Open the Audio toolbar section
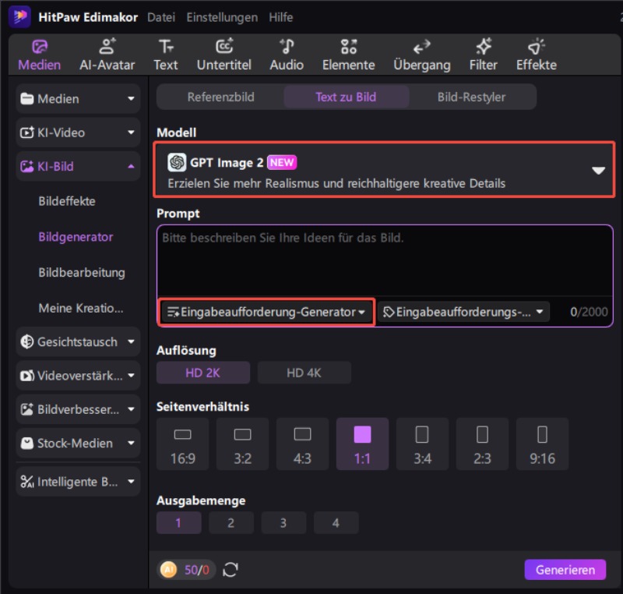The image size is (623, 594). tap(287, 55)
